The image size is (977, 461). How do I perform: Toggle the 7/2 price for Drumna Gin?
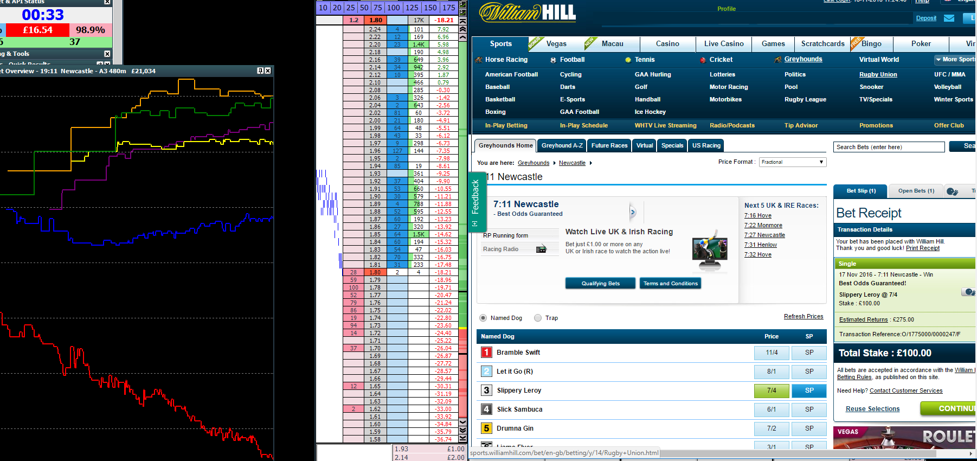(x=772, y=428)
